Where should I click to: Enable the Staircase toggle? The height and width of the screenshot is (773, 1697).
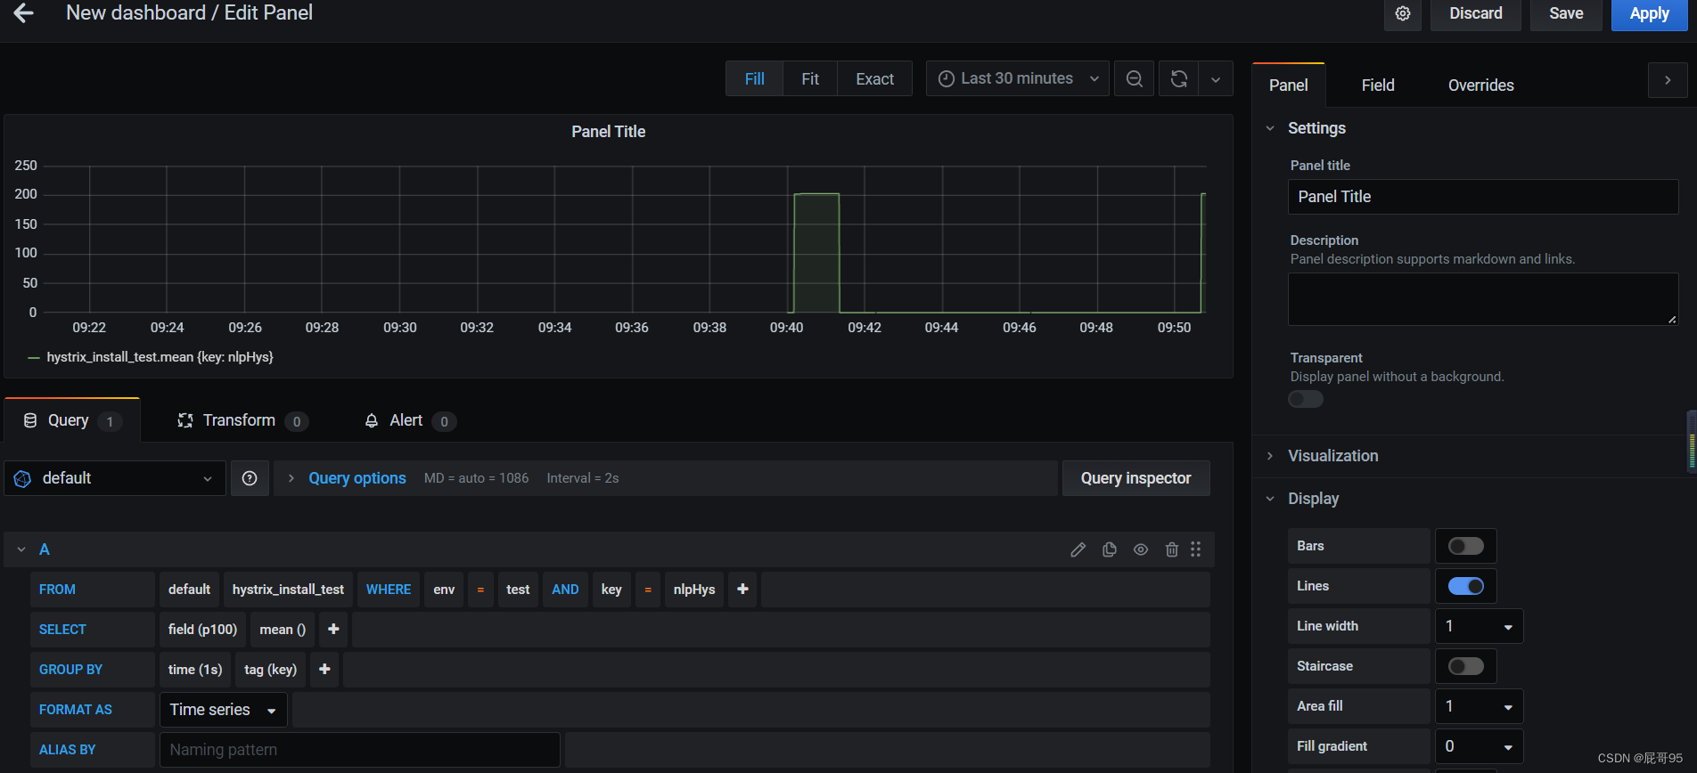click(x=1465, y=666)
